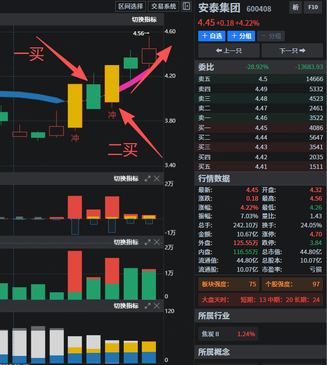Close the top sub-chart indicator panel
This screenshot has height=365, width=327.
pos(157,178)
